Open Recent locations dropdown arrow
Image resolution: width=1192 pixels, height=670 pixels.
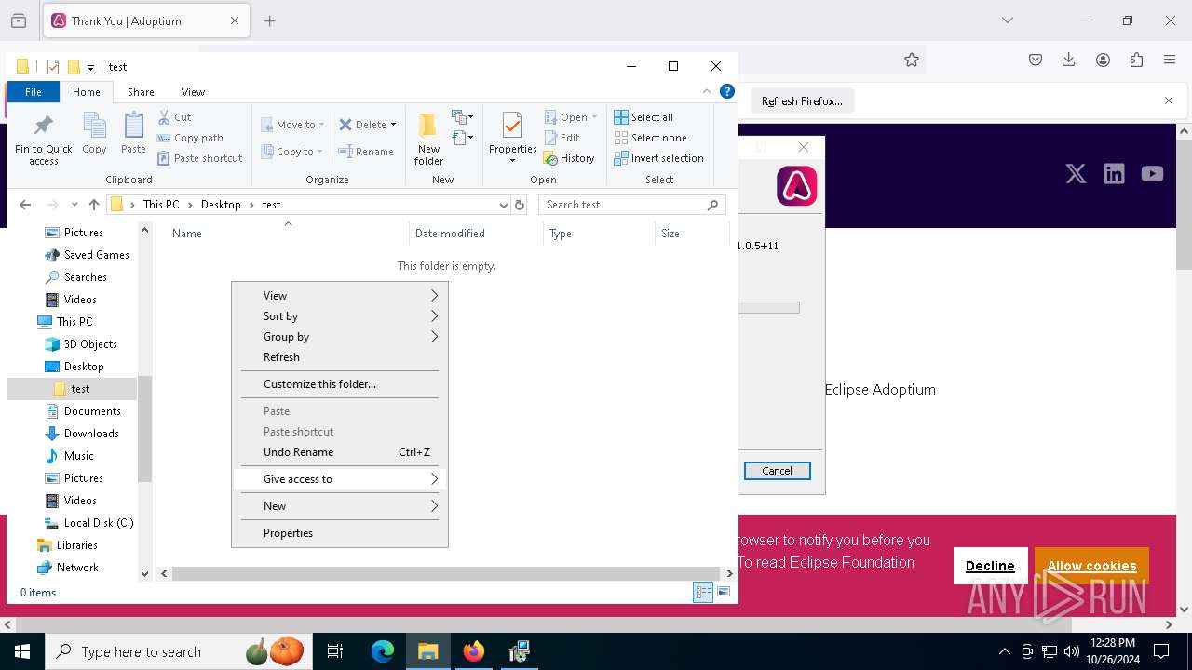coord(74,205)
